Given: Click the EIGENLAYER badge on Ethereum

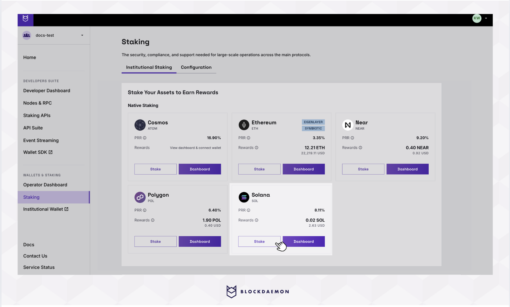Looking at the screenshot, I should (x=313, y=122).
